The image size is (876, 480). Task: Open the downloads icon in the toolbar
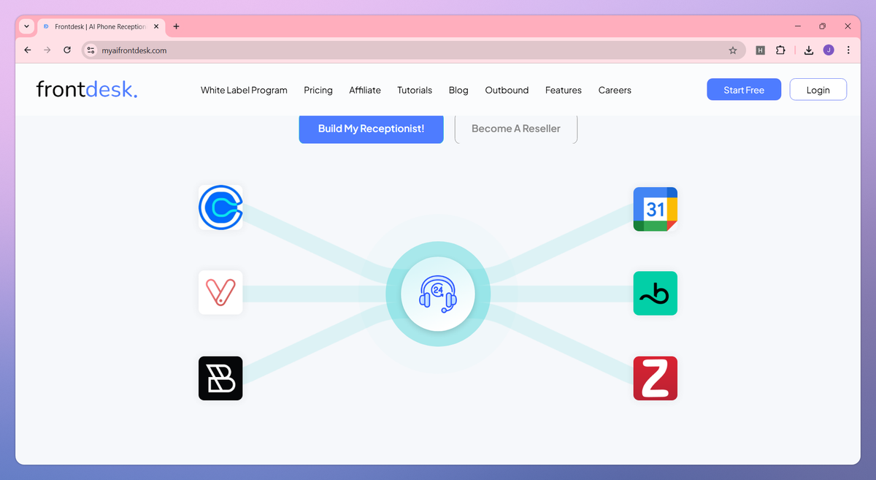tap(807, 50)
